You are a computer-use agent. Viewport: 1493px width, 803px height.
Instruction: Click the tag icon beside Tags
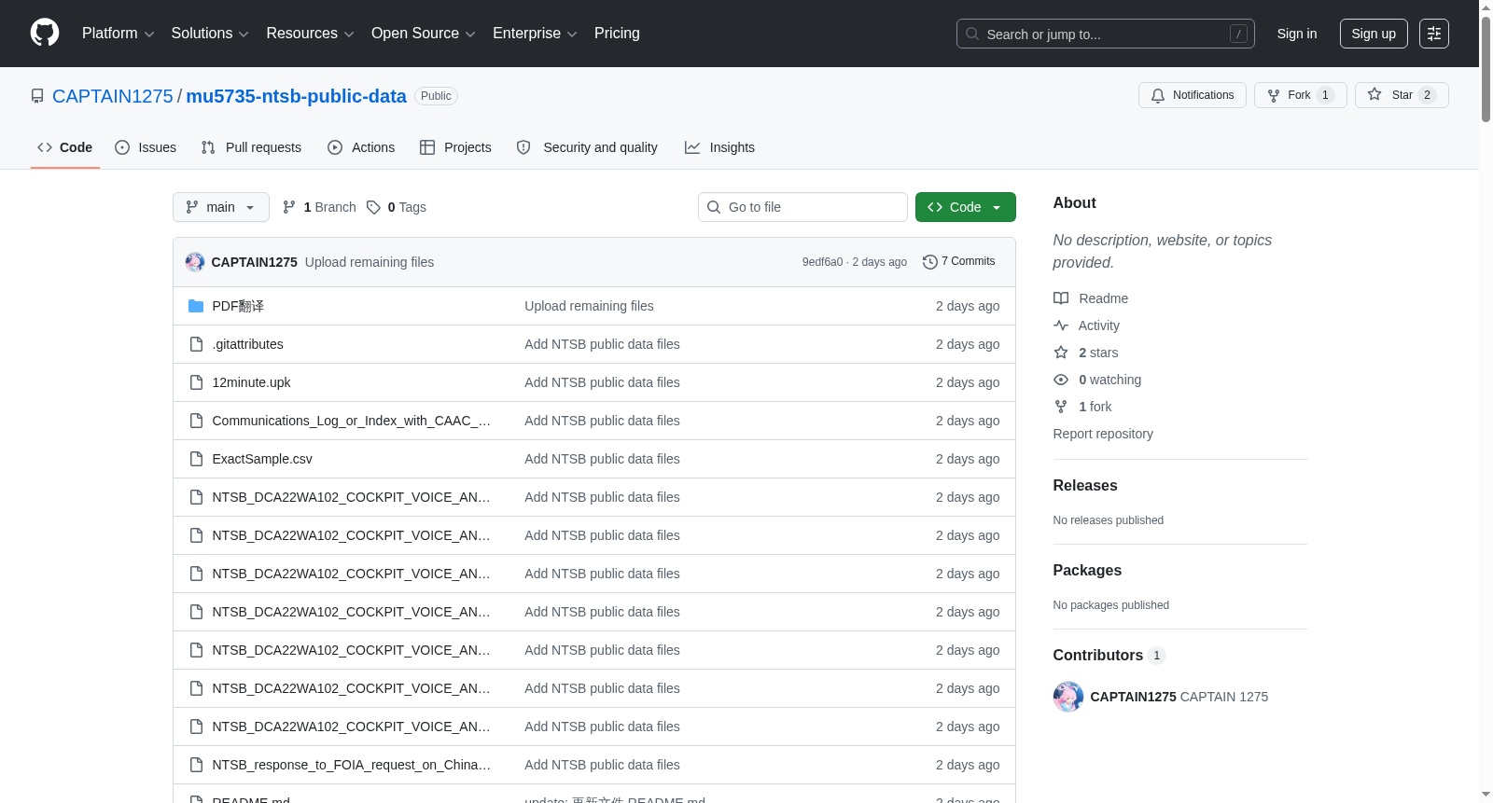tap(373, 207)
